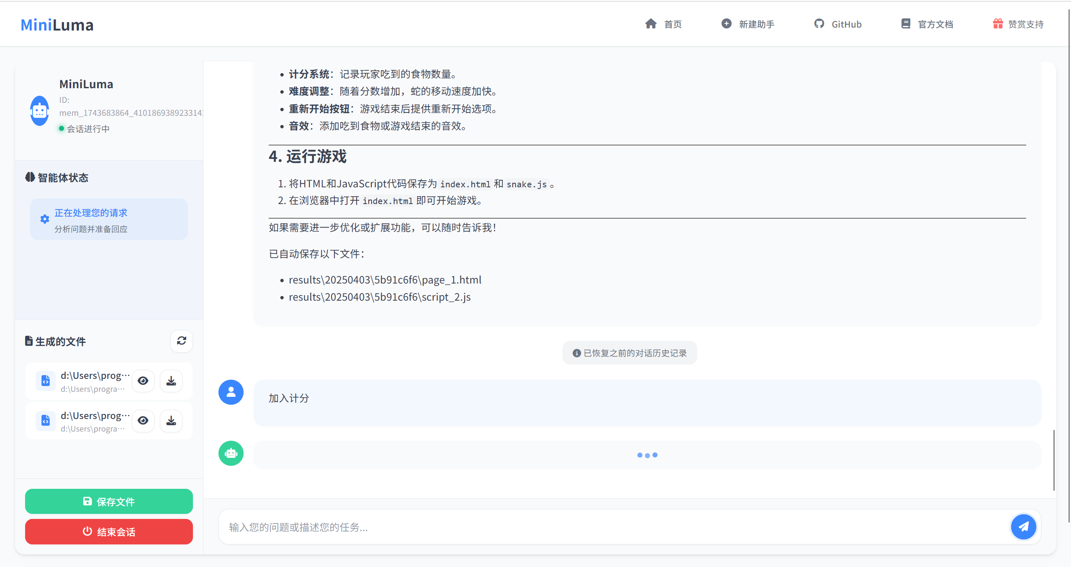
Task: Click the MiniLuma robot avatar in sidebar
Action: [40, 111]
